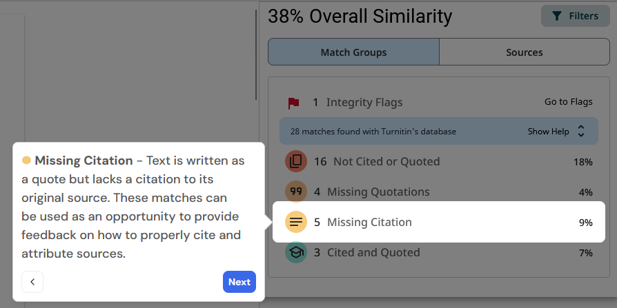This screenshot has height=308, width=617.
Task: Click the funnel icon in Filters
Action: click(557, 16)
